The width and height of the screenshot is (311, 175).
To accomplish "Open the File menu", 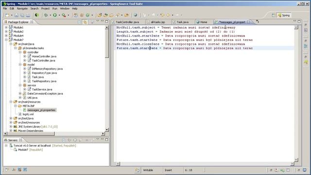I will pyautogui.click(x=5, y=9).
